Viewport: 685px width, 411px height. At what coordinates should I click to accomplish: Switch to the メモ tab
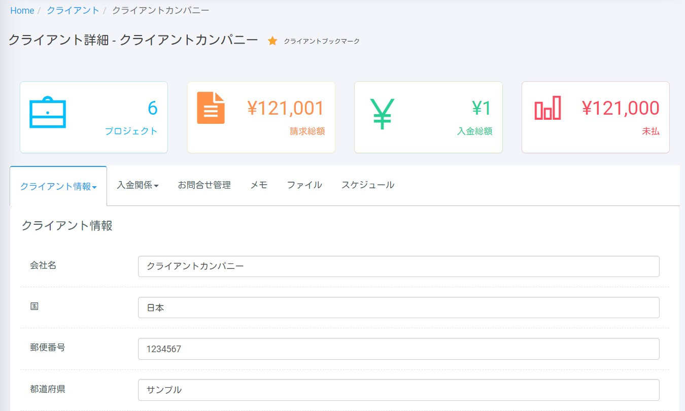tap(259, 185)
